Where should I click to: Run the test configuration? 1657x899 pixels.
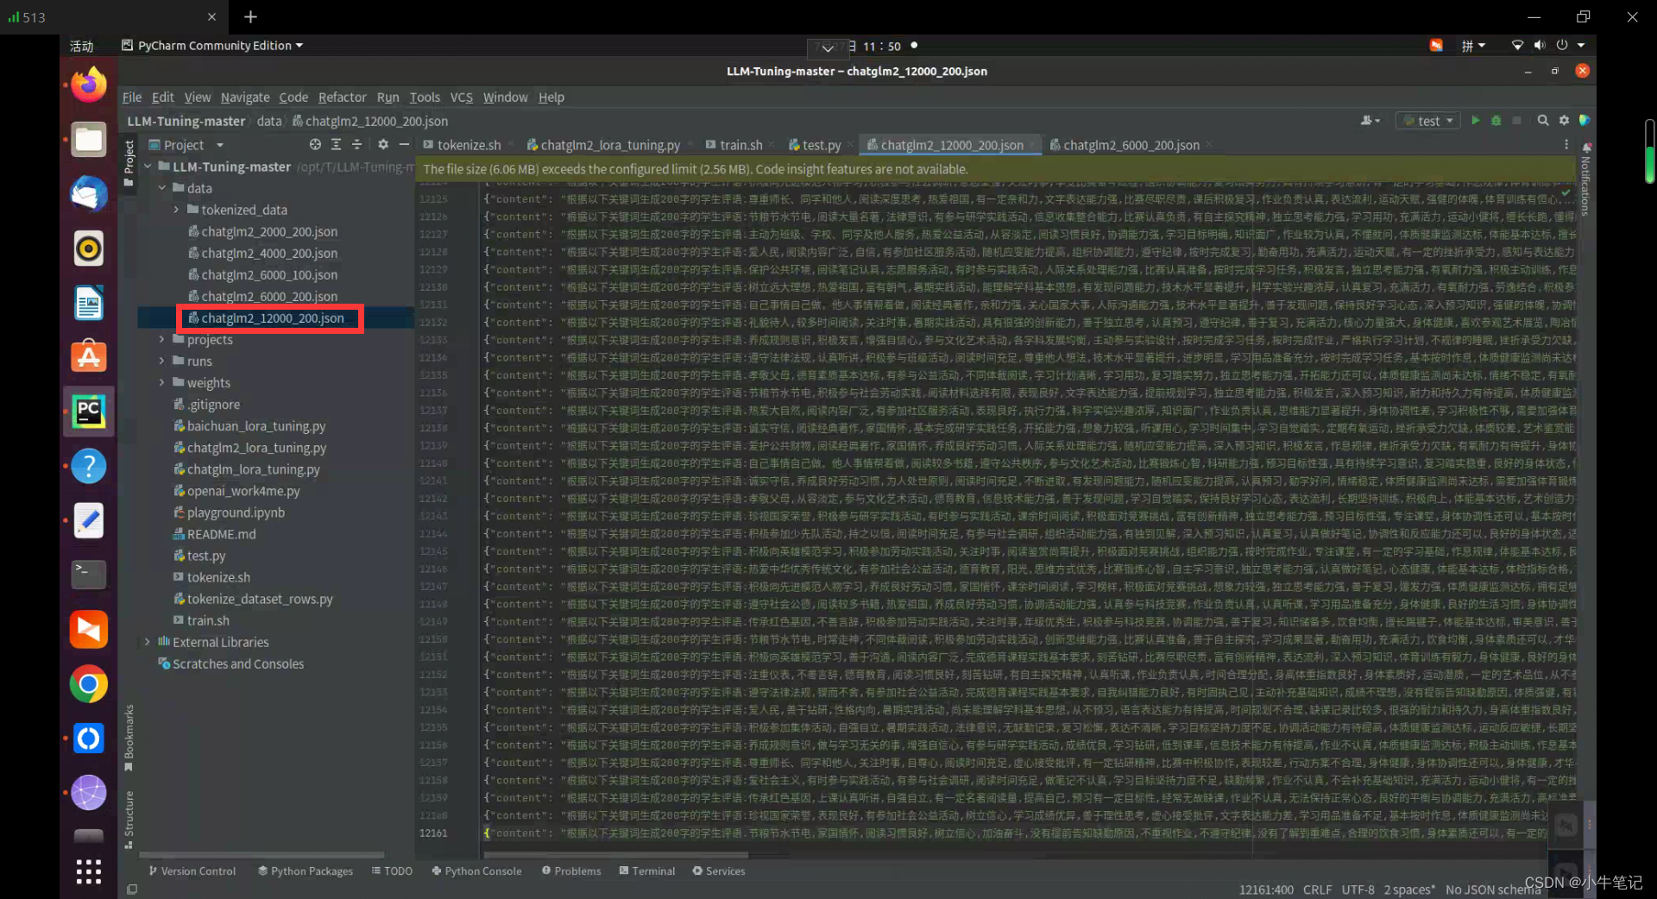pyautogui.click(x=1475, y=121)
